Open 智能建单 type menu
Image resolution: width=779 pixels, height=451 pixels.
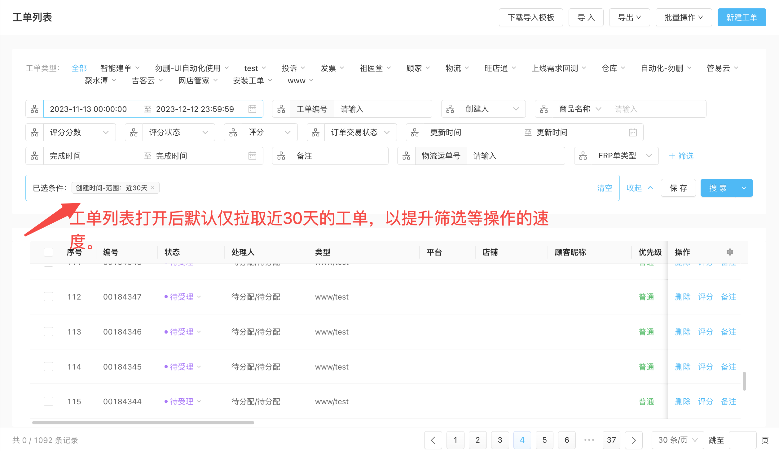120,68
